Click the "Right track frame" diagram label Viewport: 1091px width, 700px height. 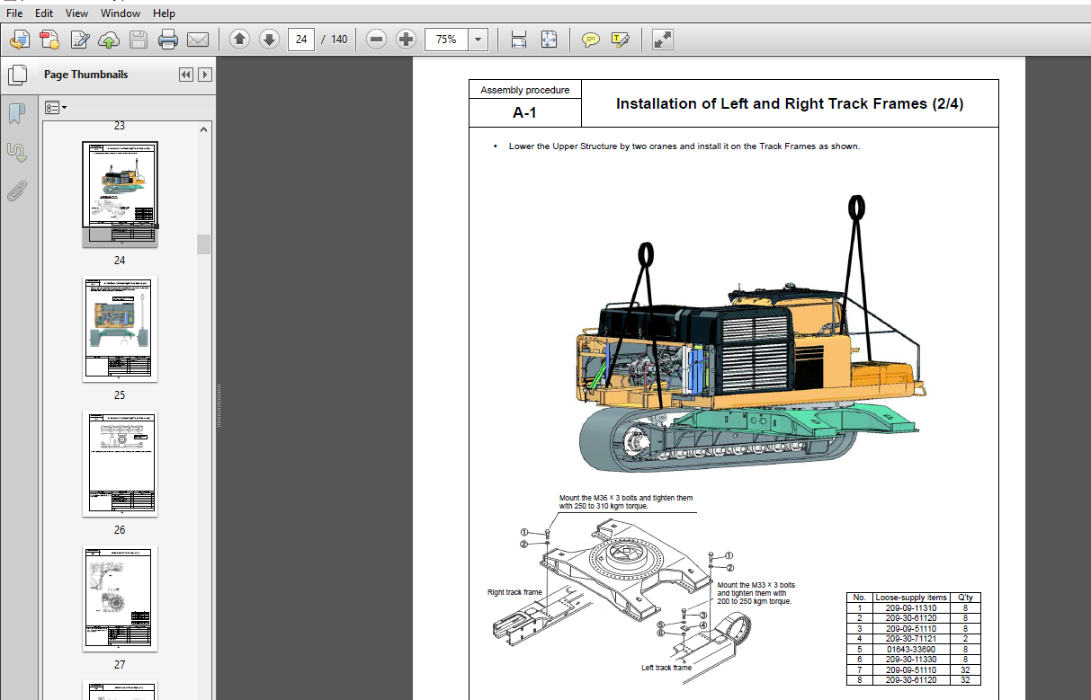pos(514,592)
